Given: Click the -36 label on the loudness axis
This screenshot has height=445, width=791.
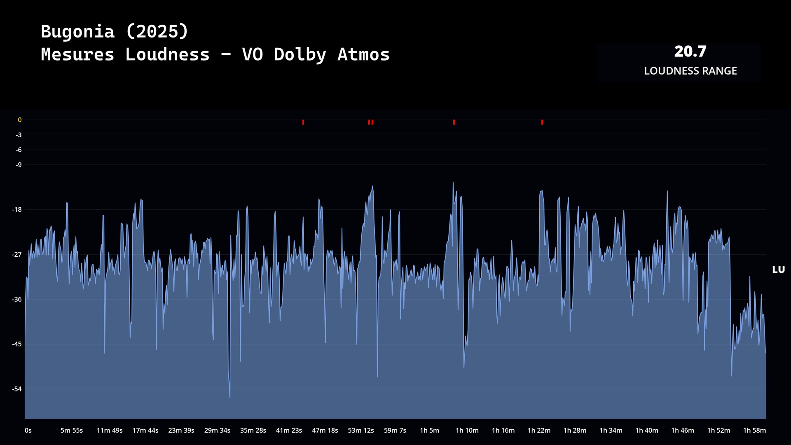Looking at the screenshot, I should pyautogui.click(x=17, y=300).
